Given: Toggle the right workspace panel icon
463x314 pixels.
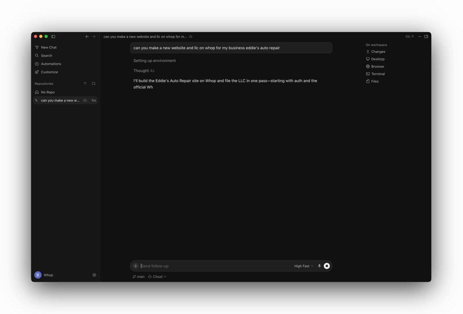Looking at the screenshot, I should pyautogui.click(x=426, y=37).
